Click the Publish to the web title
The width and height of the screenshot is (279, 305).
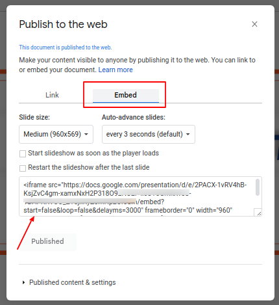pyautogui.click(x=63, y=24)
